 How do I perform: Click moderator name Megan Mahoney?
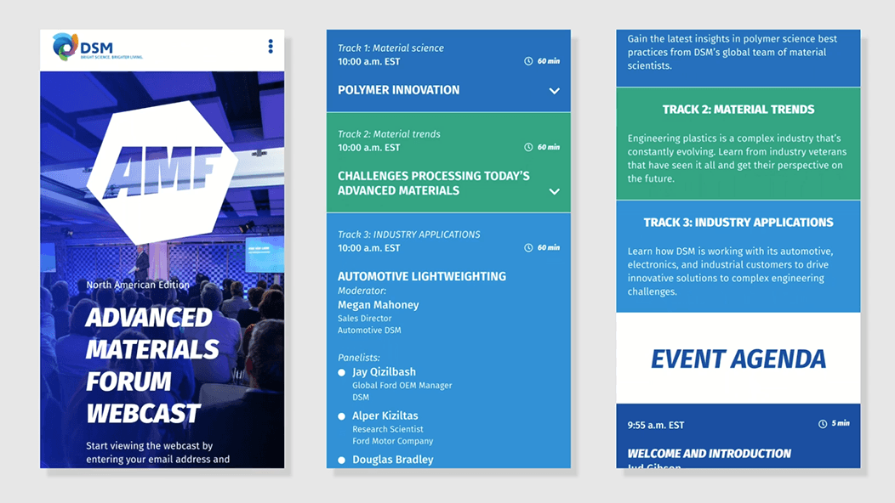click(x=378, y=305)
